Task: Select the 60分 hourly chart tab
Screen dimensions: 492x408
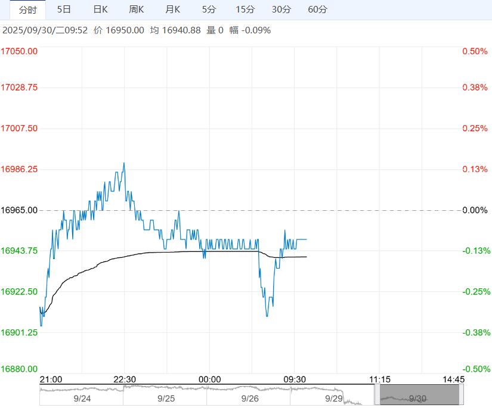Action: click(x=318, y=10)
